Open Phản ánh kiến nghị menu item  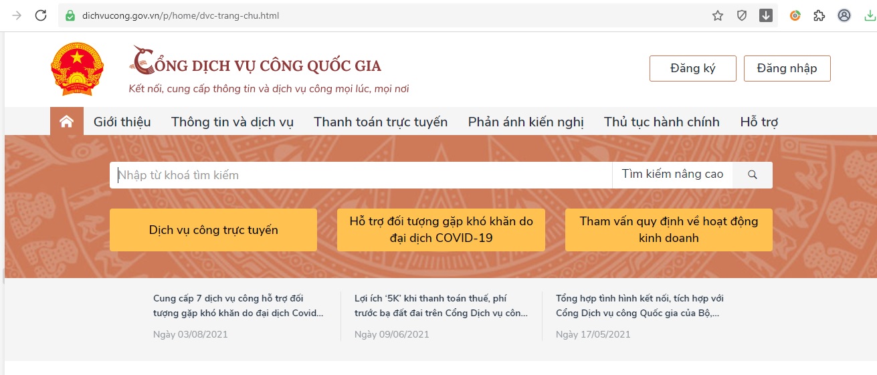[x=526, y=122]
